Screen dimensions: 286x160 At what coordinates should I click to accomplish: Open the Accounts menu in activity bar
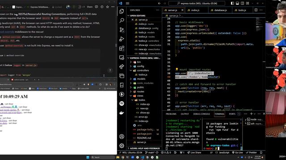(x=122, y=136)
